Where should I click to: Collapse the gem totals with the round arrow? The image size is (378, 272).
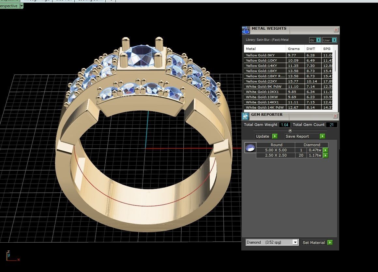coord(290,130)
